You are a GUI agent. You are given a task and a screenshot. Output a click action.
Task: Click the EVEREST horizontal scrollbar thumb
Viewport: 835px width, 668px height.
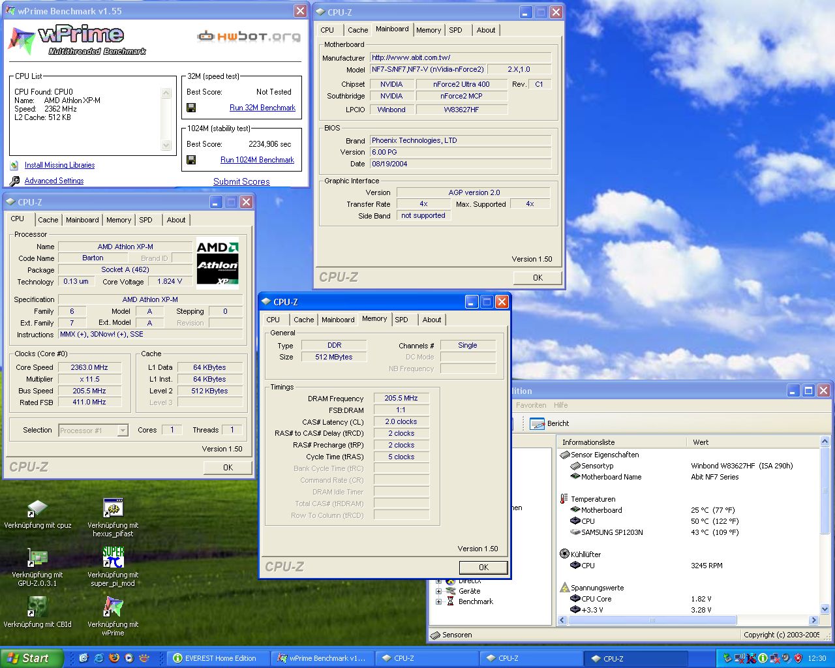coord(652,620)
